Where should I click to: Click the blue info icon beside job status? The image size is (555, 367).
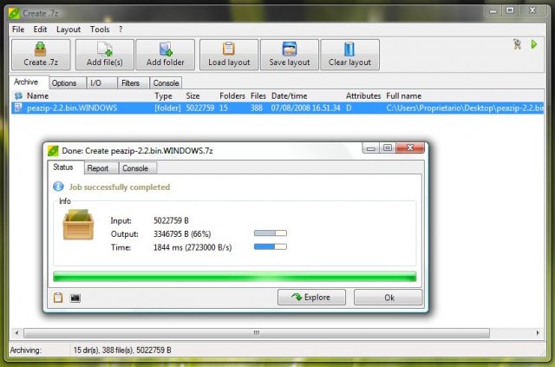click(x=58, y=187)
